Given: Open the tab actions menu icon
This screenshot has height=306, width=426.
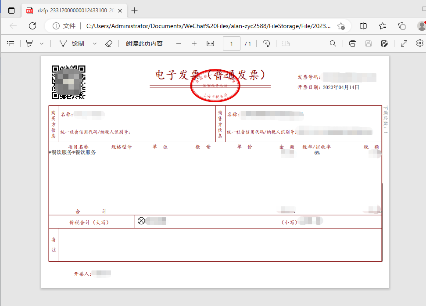Looking at the screenshot, I should [x=11, y=11].
